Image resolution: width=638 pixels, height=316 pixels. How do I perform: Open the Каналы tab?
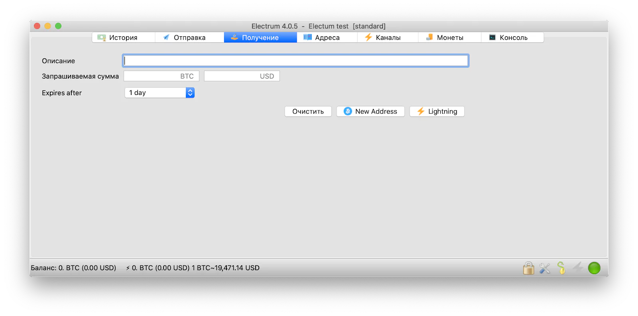coord(388,37)
